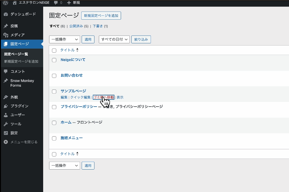Viewport: 289px width, 192px height.
Task: Open the bottom 一括操作 dropdown
Action: coord(64,166)
